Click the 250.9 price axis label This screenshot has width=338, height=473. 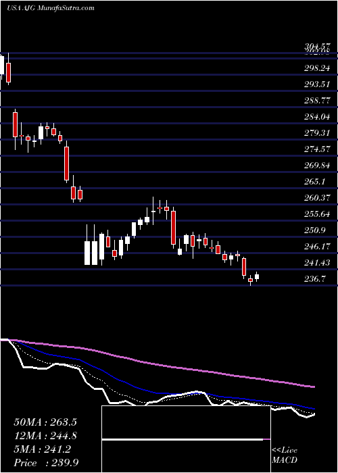[x=315, y=230]
